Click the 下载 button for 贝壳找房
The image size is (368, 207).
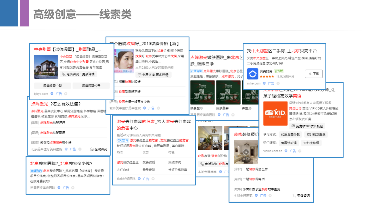click(314, 74)
